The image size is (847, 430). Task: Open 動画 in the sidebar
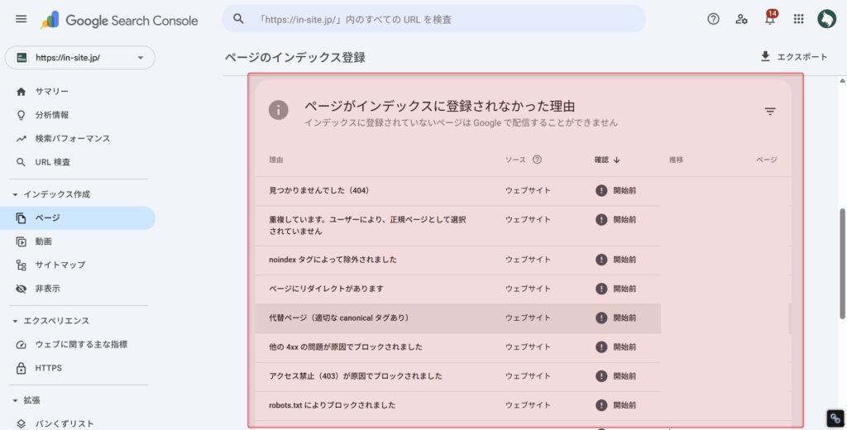click(78, 241)
